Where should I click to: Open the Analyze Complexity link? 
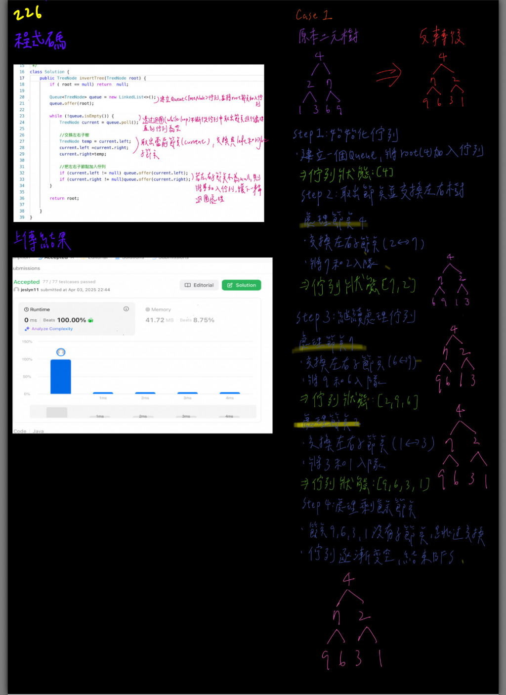point(52,329)
